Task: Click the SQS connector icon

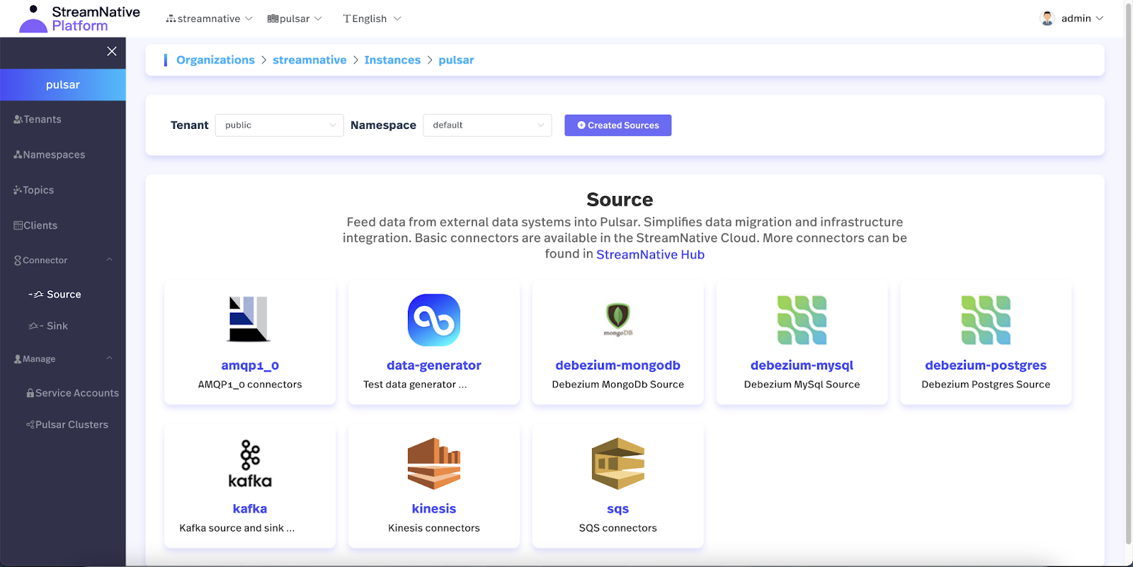Action: coord(618,464)
